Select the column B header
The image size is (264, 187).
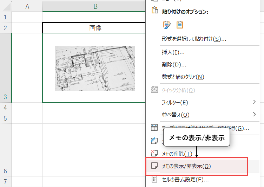pos(95,6)
